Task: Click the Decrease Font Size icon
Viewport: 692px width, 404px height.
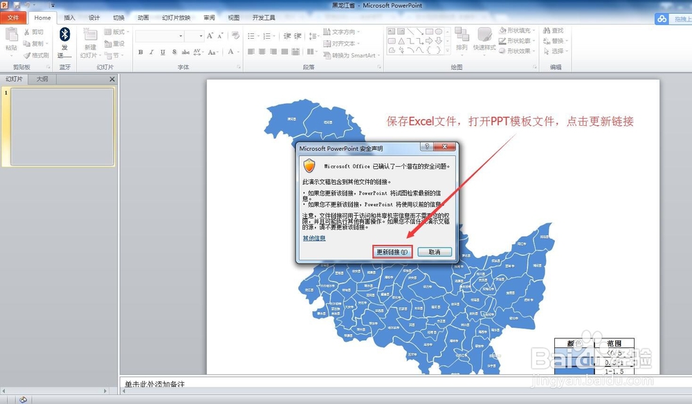Action: point(220,36)
